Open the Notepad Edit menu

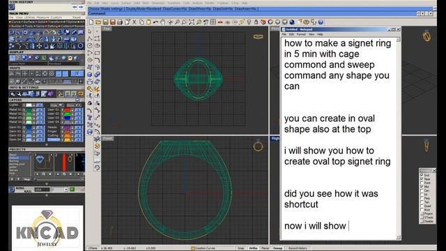click(291, 34)
